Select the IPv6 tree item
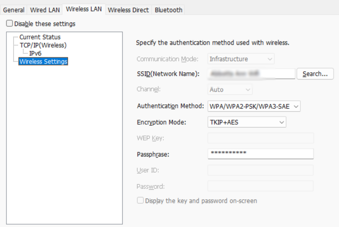Viewport: 339px width, 227px height. pos(35,53)
